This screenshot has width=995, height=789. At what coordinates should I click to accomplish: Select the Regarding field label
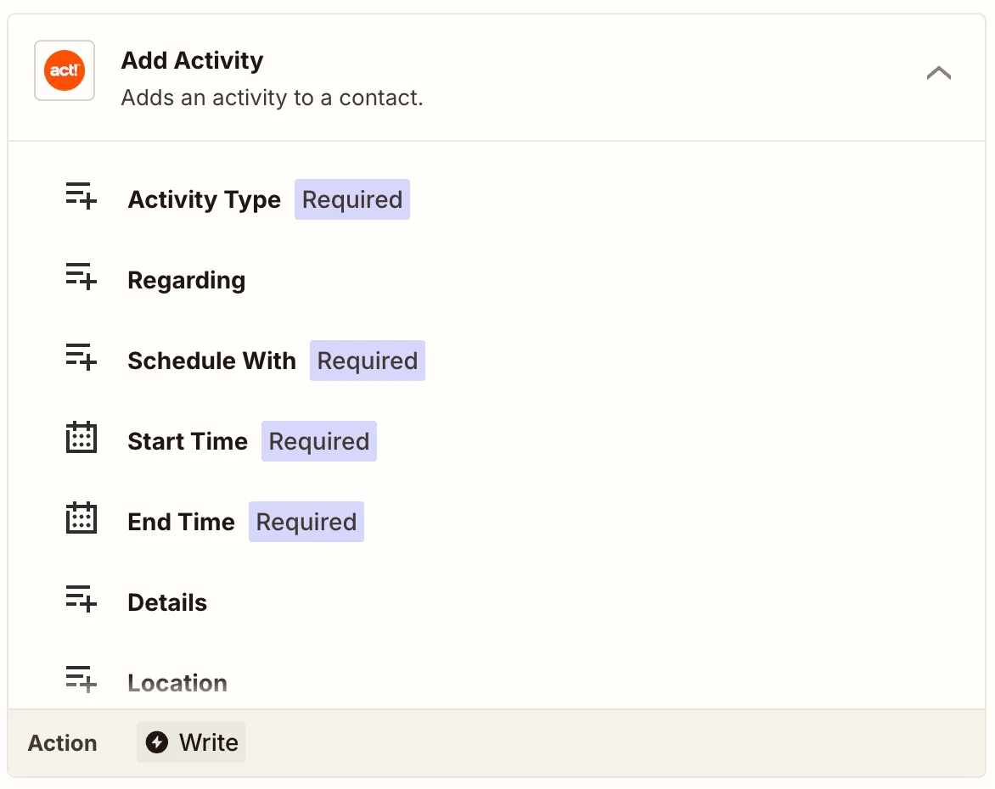point(186,281)
